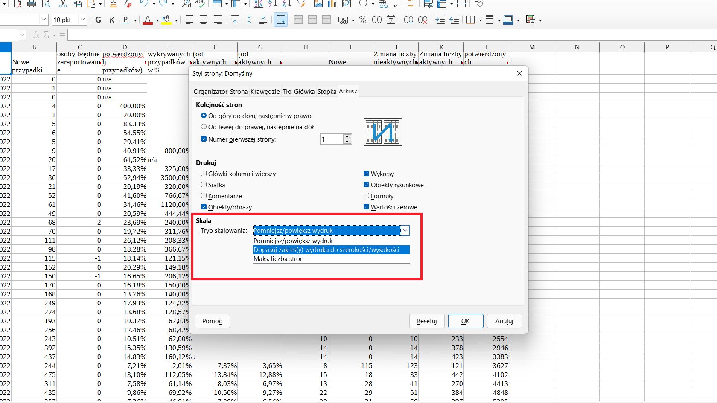Viewport: 717px width, 403px height.
Task: Click the add decimal place icon
Action: (x=408, y=20)
